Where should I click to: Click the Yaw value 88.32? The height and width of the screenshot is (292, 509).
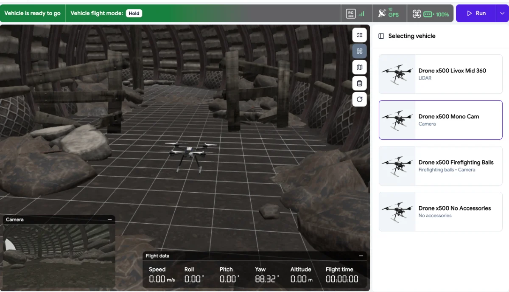[x=267, y=279]
